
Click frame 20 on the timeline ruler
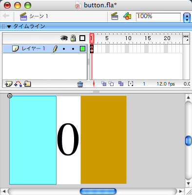click(167, 38)
